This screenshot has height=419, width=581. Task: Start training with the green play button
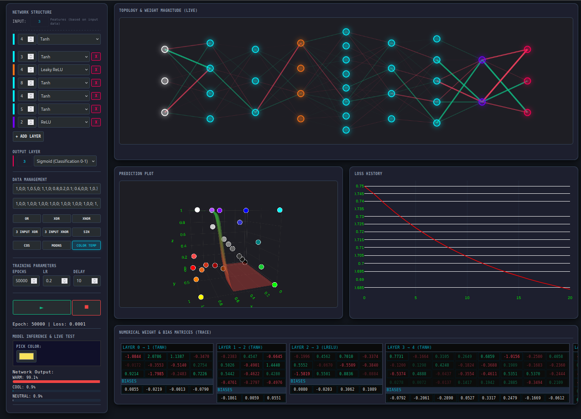(x=42, y=307)
